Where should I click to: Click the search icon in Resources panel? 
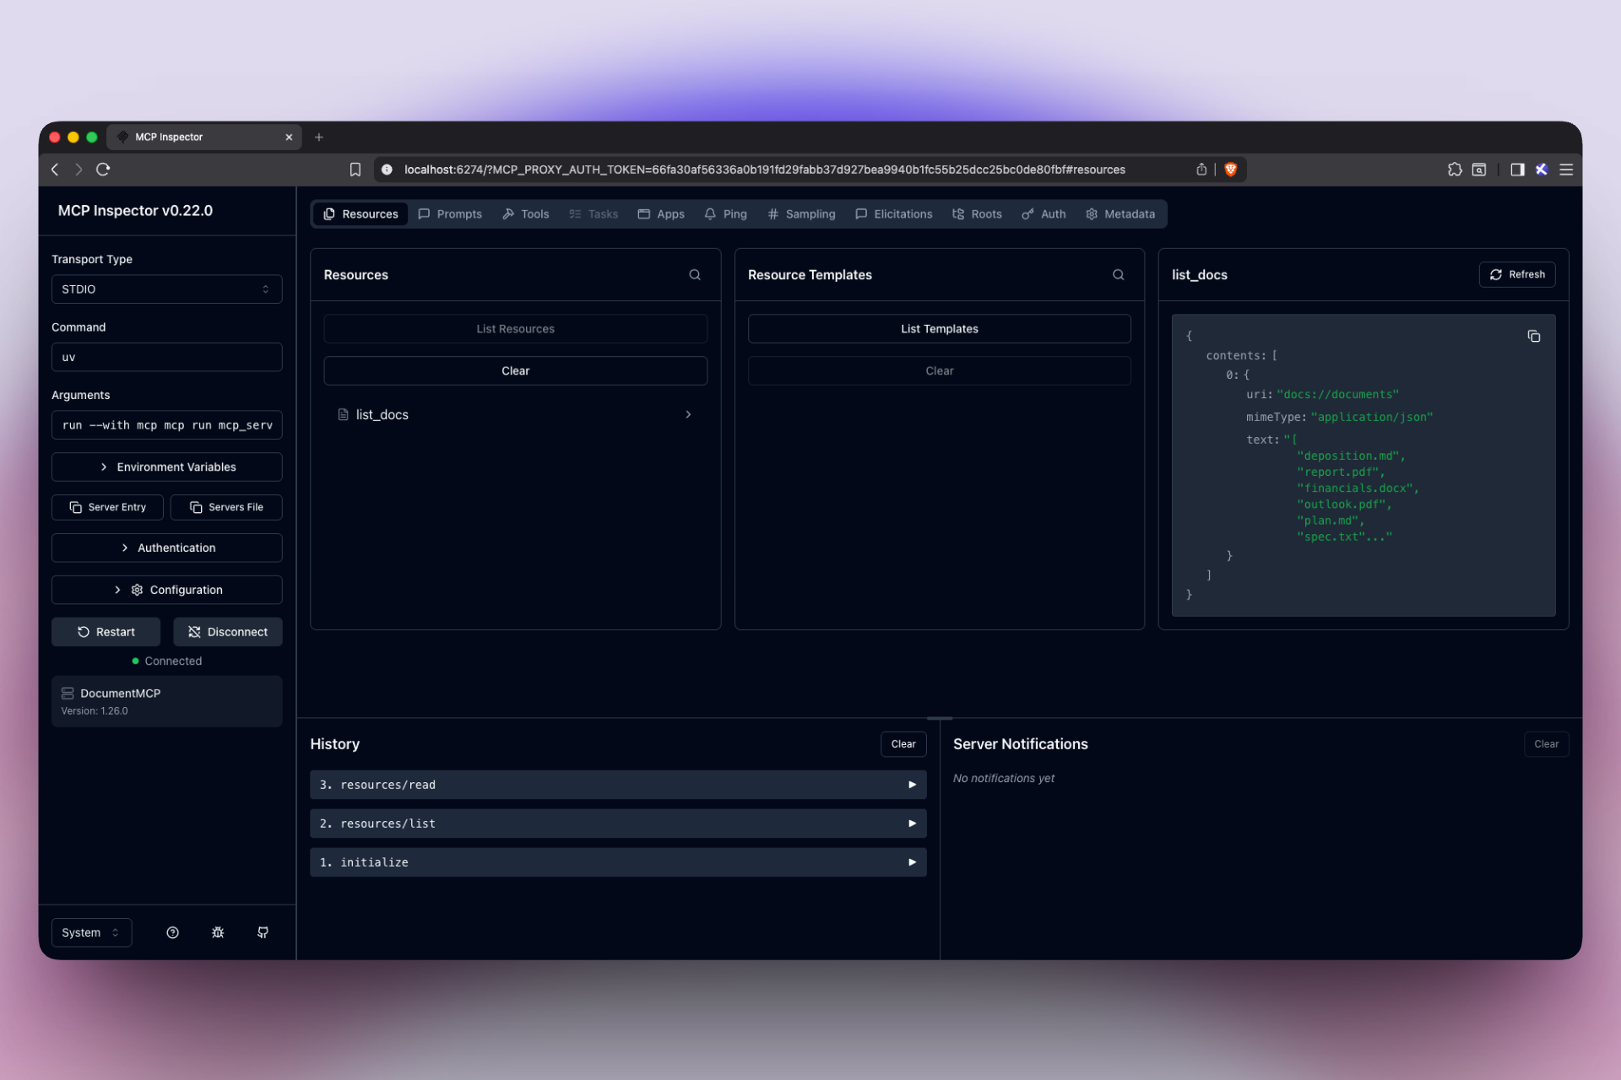[695, 274]
